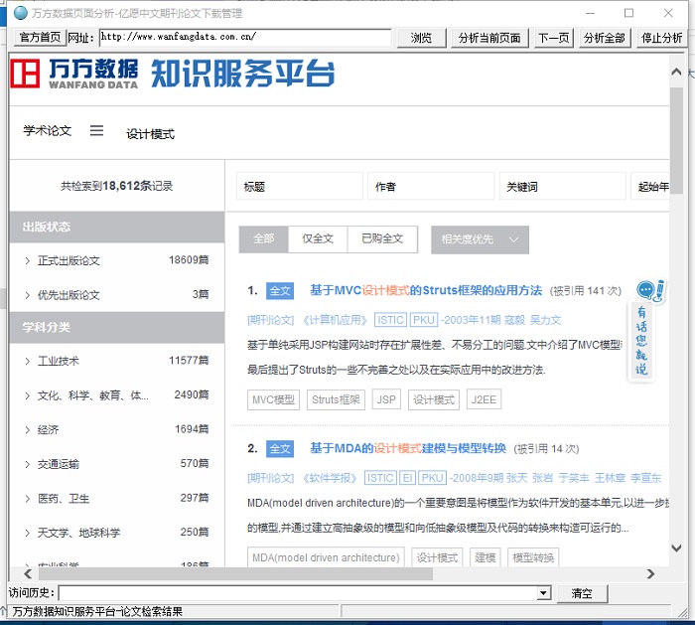695x625 pixels.
Task: Focus the 网址 URL address field
Action: coord(244,37)
